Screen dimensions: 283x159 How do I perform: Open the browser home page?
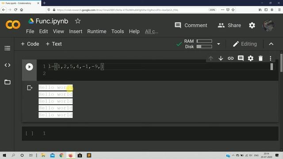22,10
